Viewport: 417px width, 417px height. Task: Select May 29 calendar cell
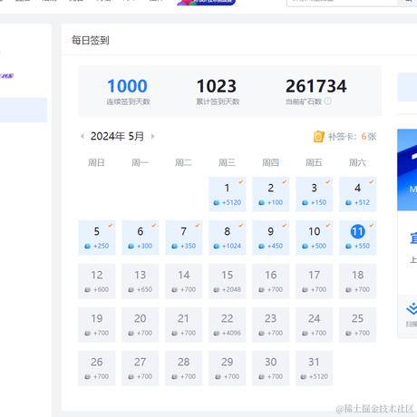tap(228, 368)
